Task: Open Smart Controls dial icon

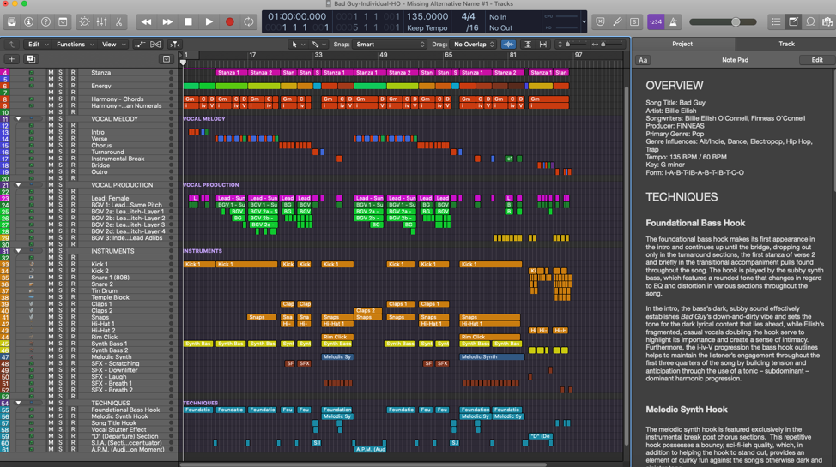Action: tap(84, 21)
